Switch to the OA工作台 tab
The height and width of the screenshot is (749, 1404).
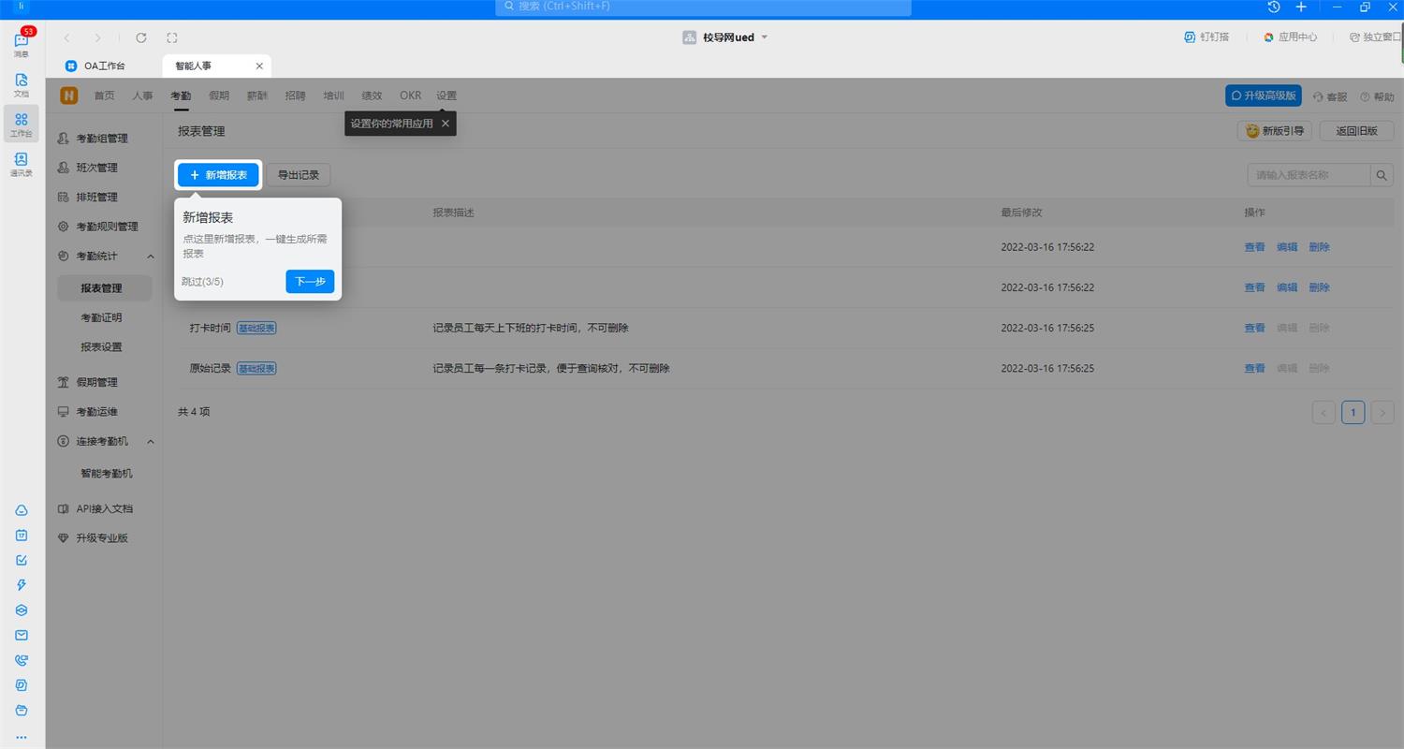[x=95, y=66]
